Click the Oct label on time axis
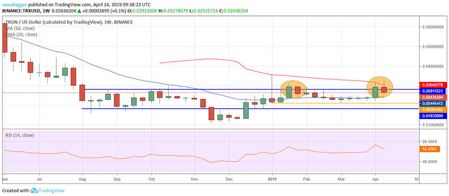This screenshot has height=196, width=449. pyautogui.click(x=152, y=179)
